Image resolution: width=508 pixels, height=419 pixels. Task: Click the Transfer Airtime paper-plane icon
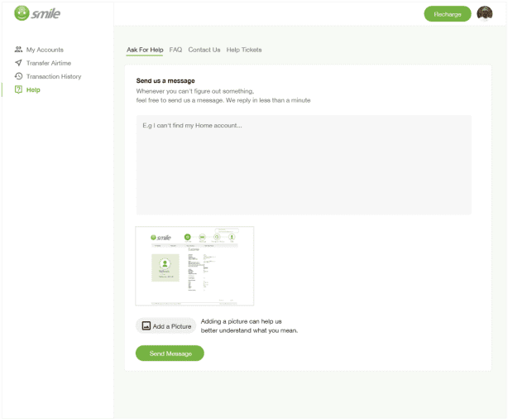(x=18, y=63)
